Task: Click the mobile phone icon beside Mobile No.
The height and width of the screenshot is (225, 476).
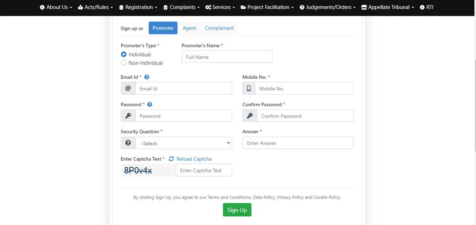Action: tap(249, 89)
